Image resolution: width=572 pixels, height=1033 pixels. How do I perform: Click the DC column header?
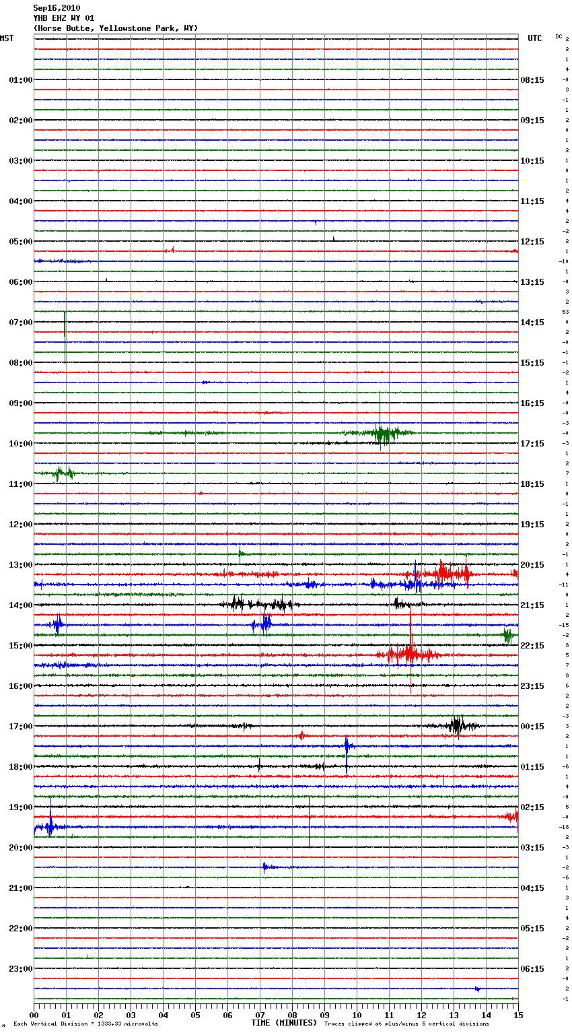click(559, 36)
